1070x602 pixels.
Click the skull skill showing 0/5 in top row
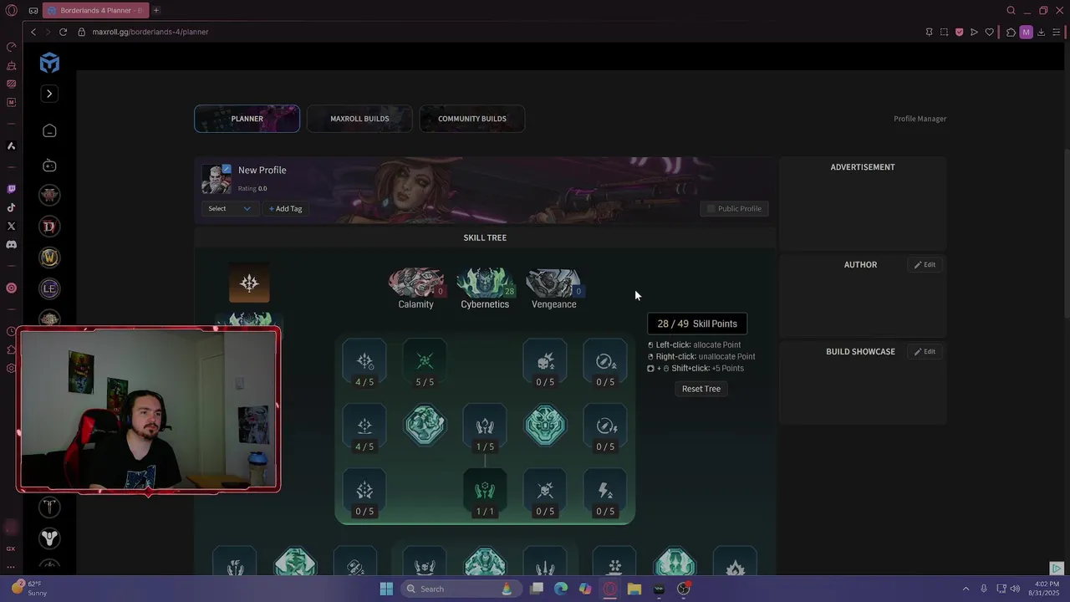click(x=545, y=362)
